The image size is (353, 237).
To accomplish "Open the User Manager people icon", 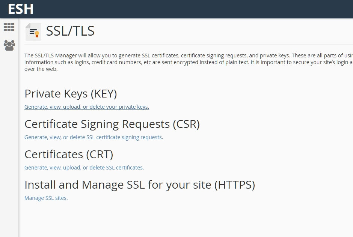I will point(9,45).
